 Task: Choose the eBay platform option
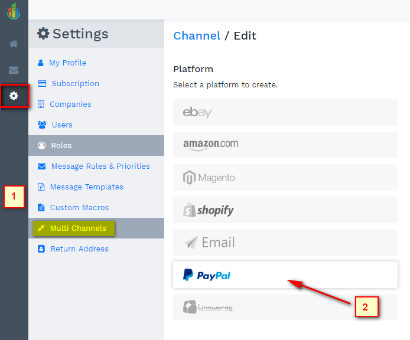point(285,112)
